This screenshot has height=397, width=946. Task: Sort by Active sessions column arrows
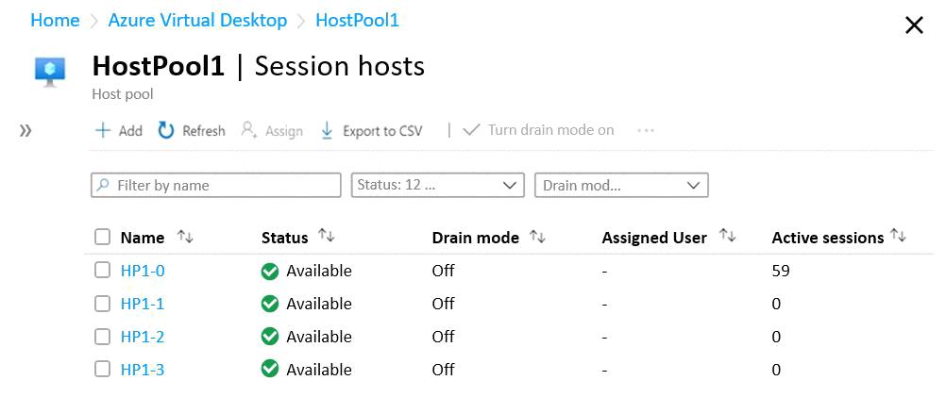click(898, 237)
